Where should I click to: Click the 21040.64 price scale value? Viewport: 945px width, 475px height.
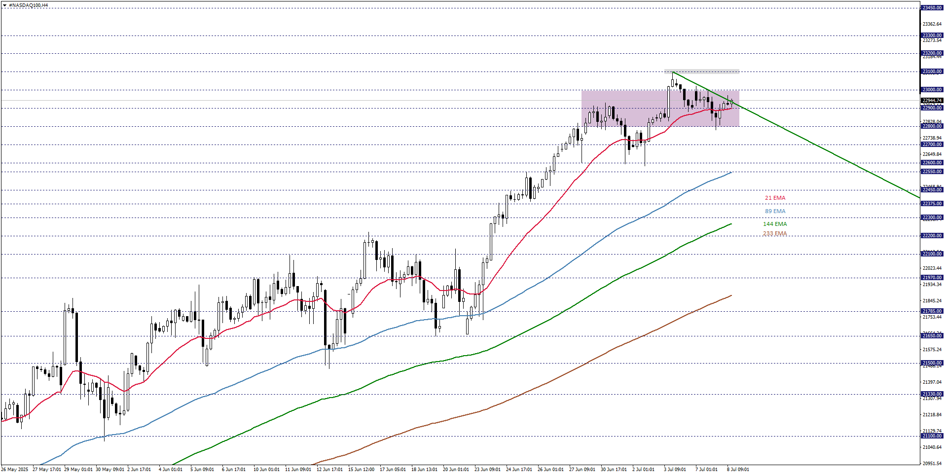(932, 447)
